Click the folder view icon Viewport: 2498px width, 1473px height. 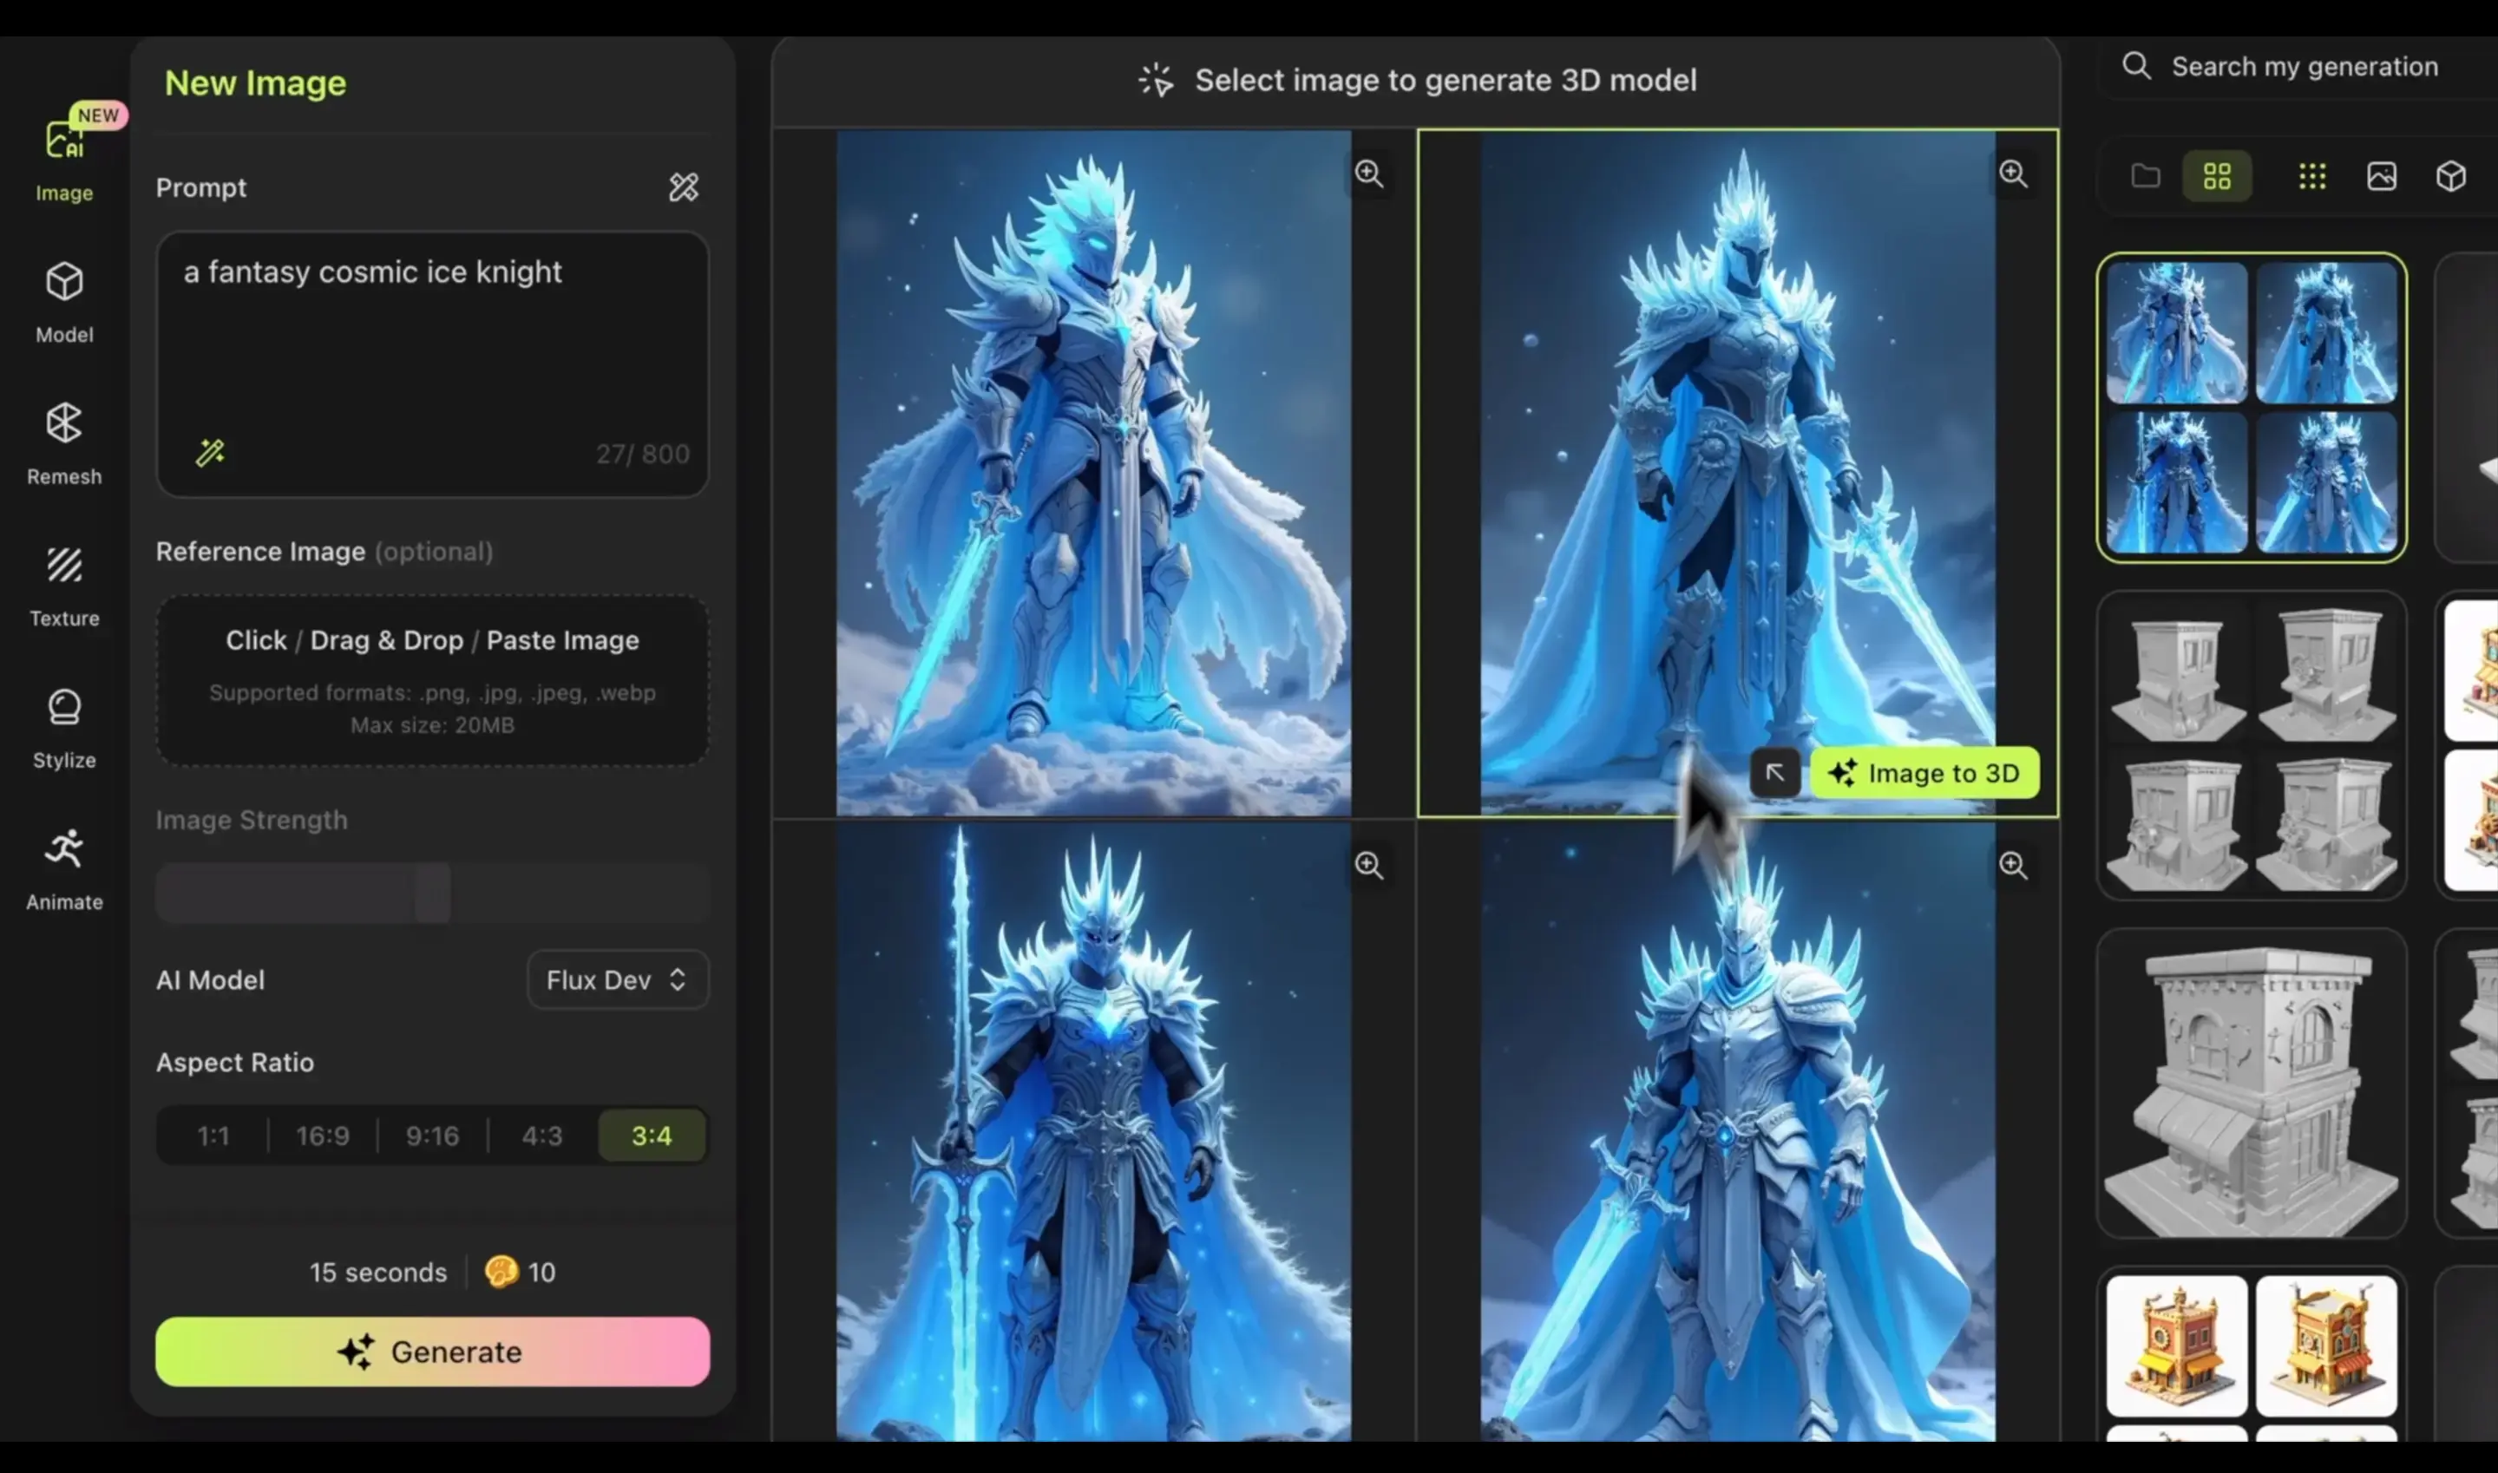(x=2145, y=177)
